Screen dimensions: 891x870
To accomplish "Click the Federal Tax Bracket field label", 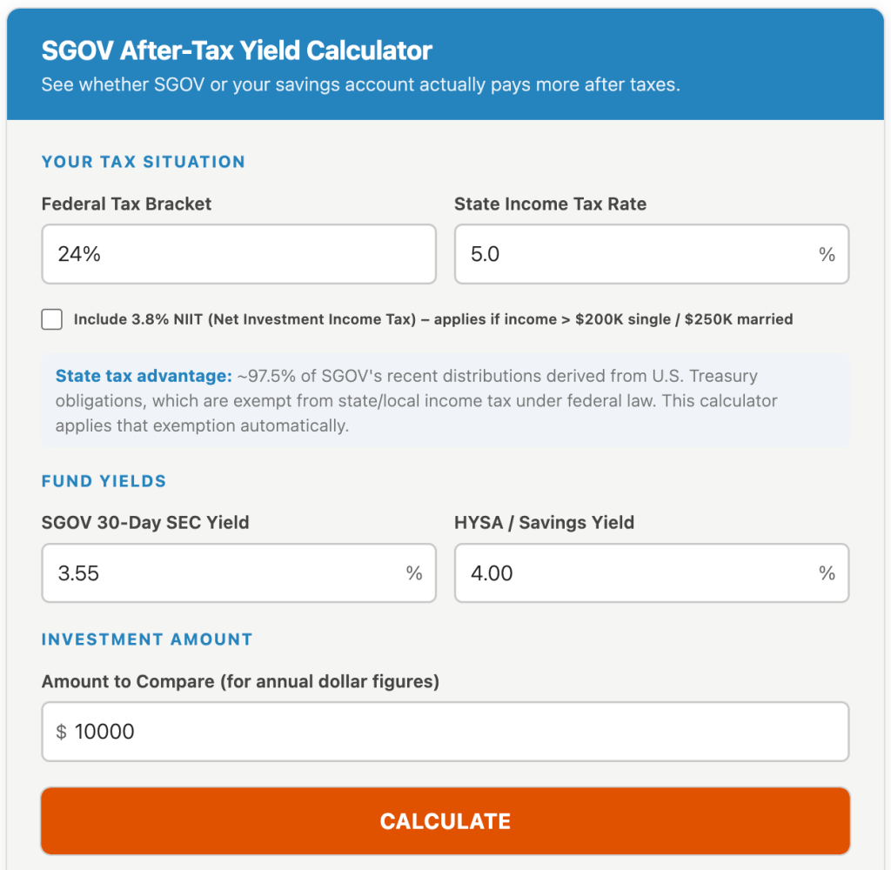I will click(125, 204).
